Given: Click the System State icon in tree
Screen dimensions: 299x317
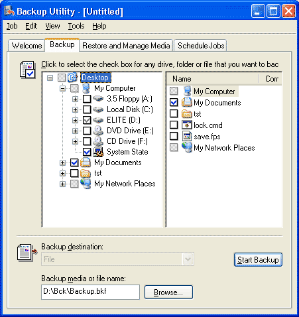Looking at the screenshot, I should [98, 152].
